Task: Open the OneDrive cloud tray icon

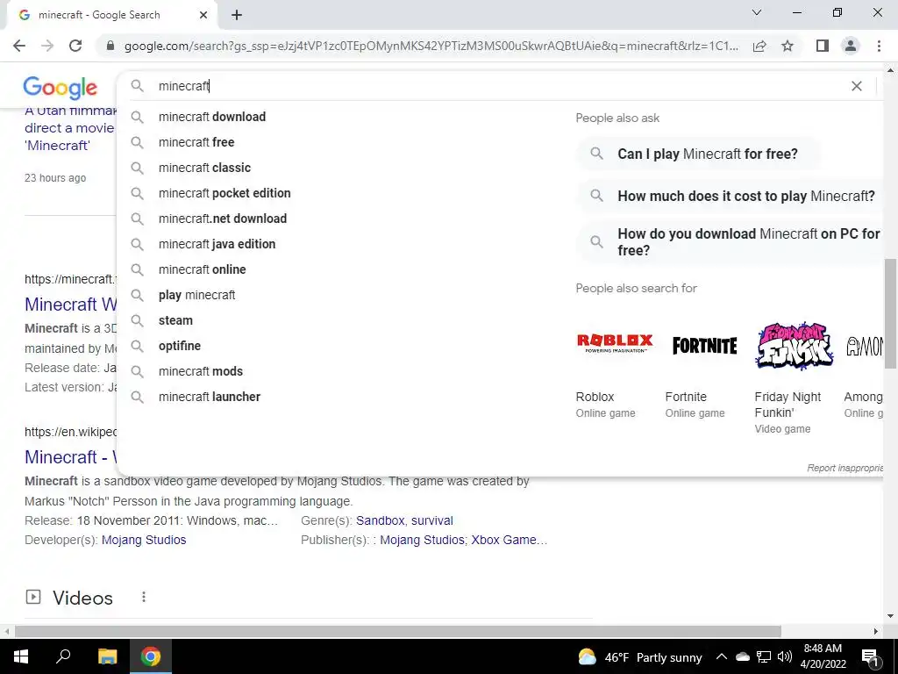Action: click(x=743, y=656)
